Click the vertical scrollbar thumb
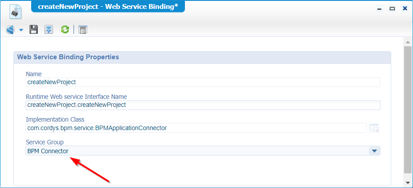Image resolution: width=413 pixels, height=188 pixels. pos(407,110)
